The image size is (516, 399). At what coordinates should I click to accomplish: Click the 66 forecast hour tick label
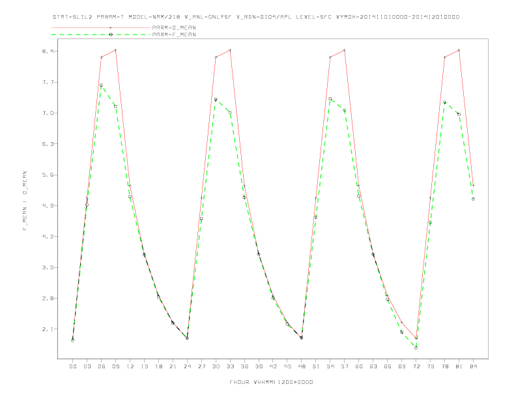coord(388,366)
